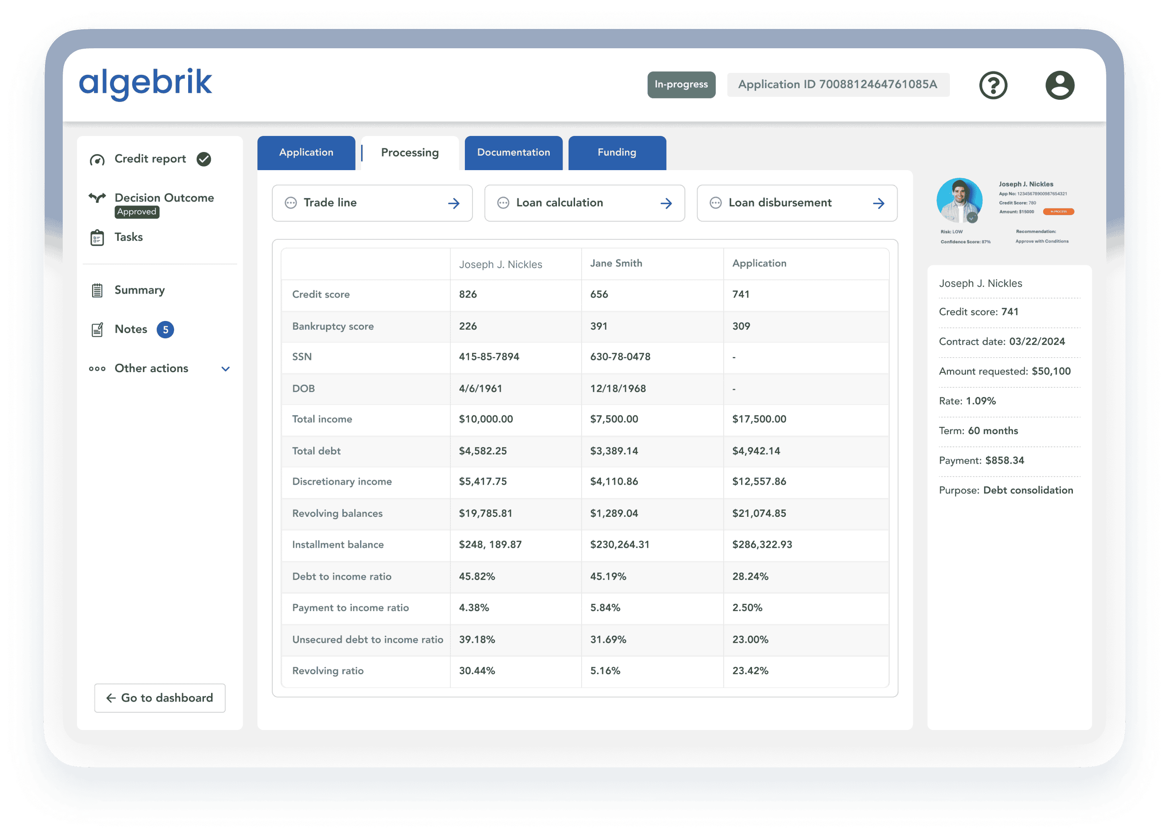Expand the Other actions chevron

click(225, 369)
